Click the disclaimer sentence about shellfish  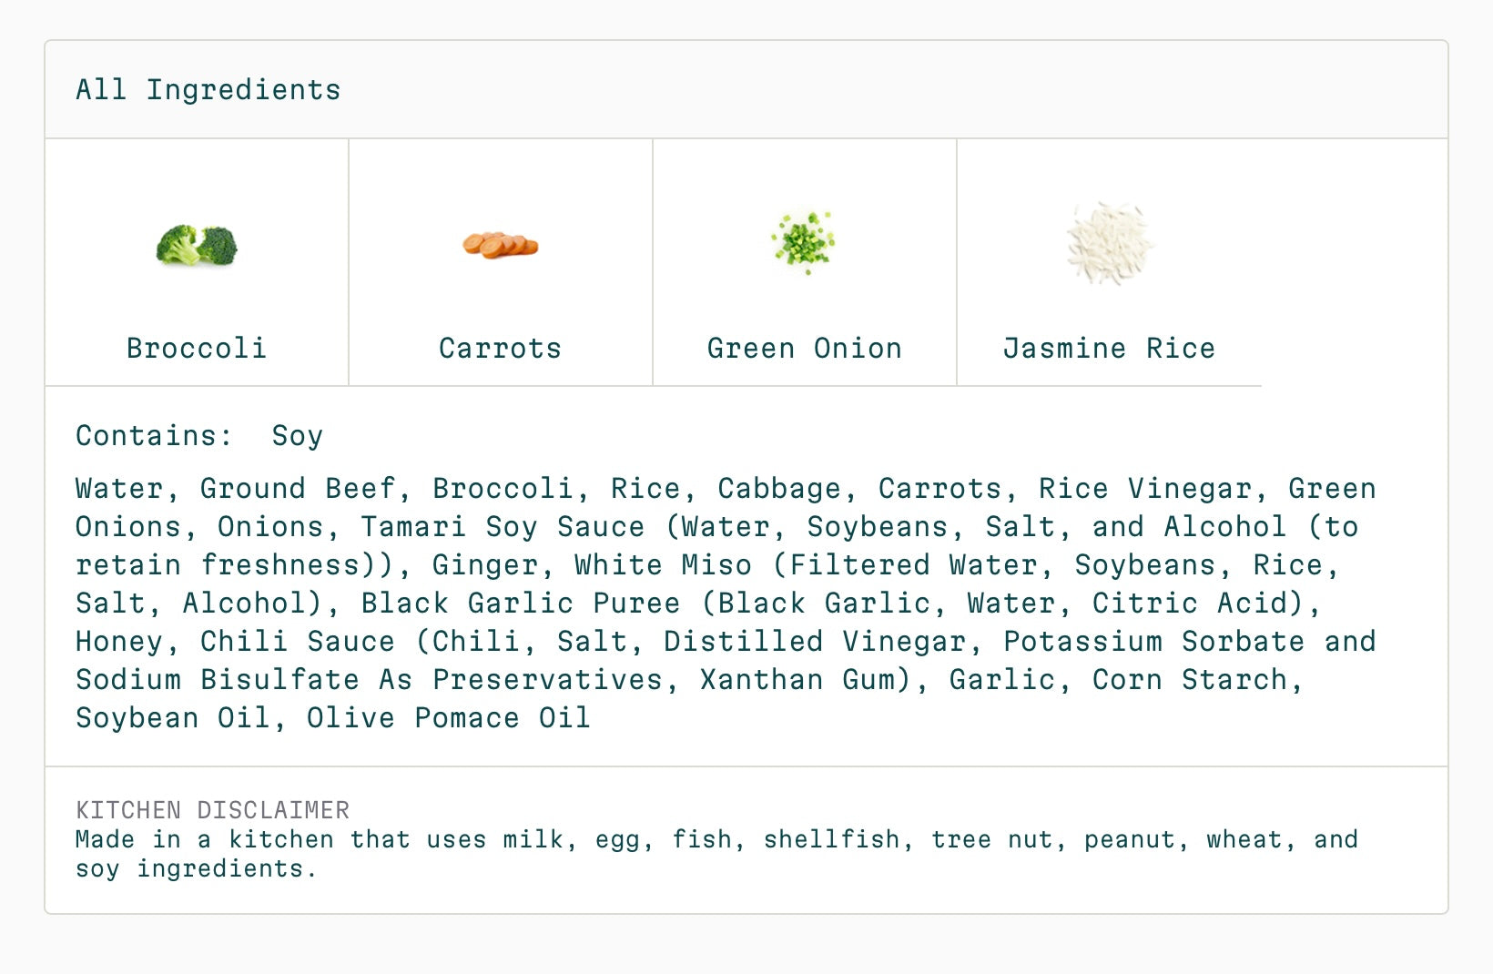pos(716,854)
